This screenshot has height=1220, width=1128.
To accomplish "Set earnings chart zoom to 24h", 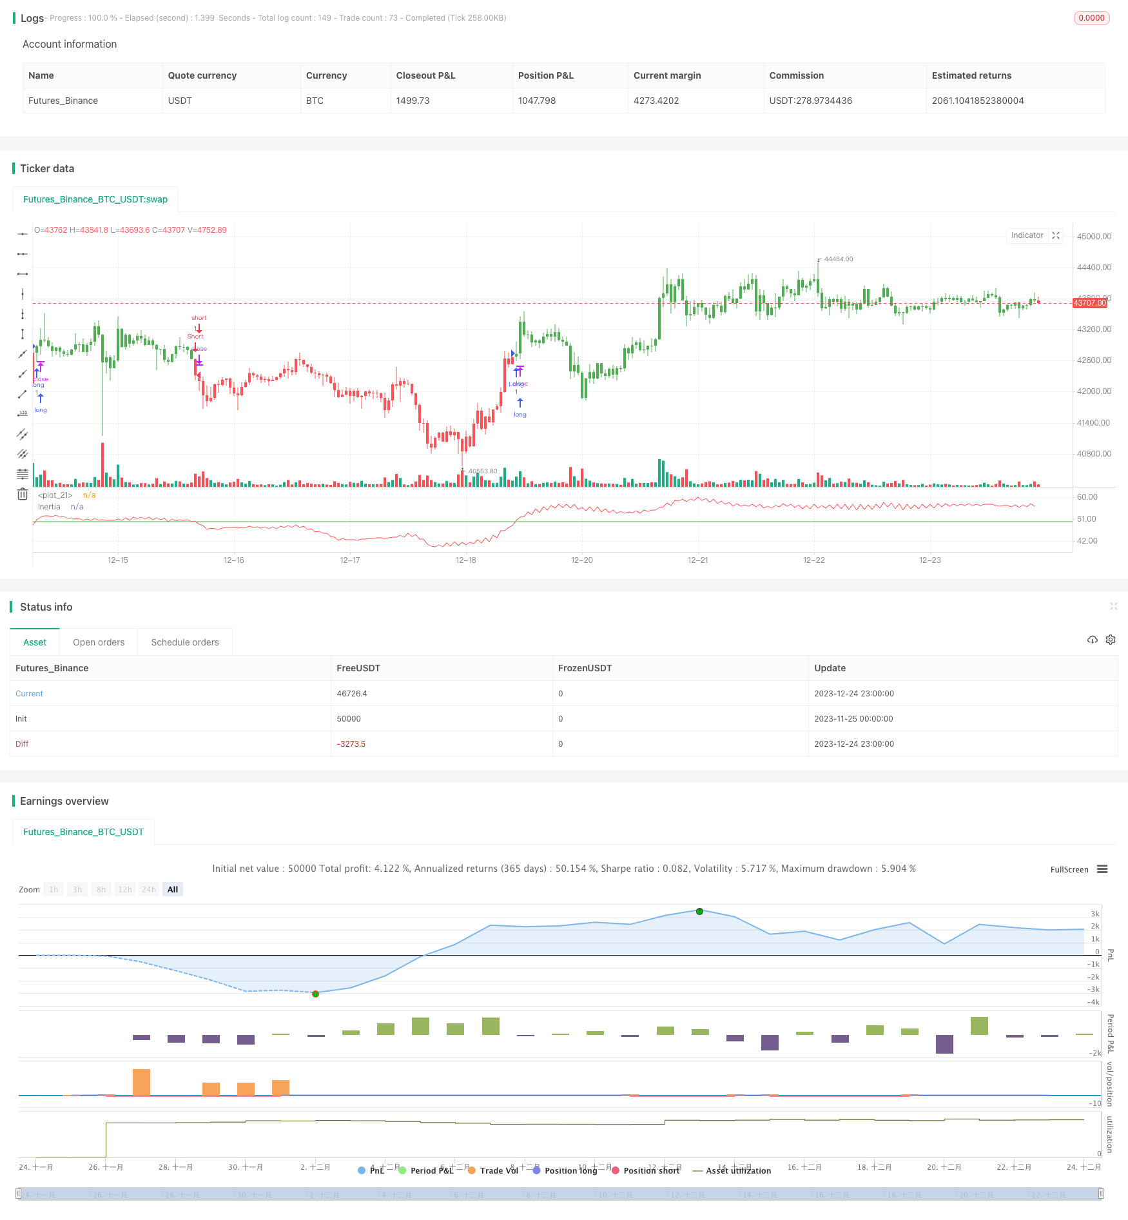I will pos(149,889).
